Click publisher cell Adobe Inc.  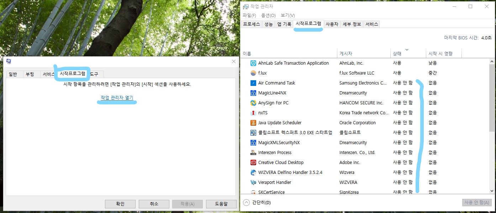(350, 163)
